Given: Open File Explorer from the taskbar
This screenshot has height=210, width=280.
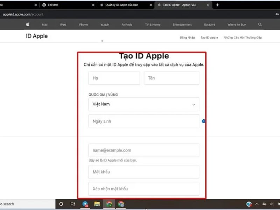Looking at the screenshot, I should (97, 204).
